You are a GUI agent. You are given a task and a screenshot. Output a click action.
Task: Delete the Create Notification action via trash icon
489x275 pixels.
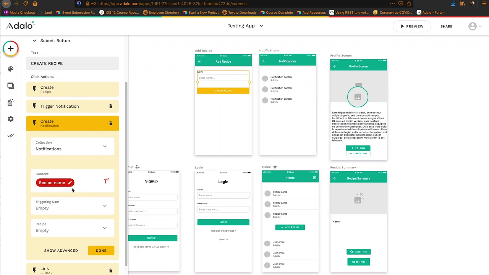(x=110, y=123)
